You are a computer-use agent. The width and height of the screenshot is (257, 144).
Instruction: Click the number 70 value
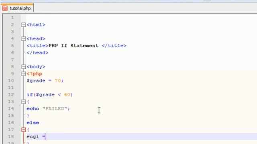click(58, 81)
